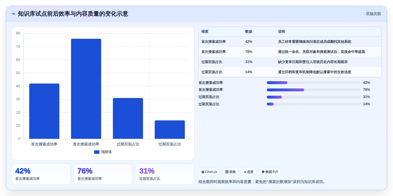Click the title 知识库试点前后效率与内容质量的变化示意
The height and width of the screenshot is (196, 393).
[73, 14]
